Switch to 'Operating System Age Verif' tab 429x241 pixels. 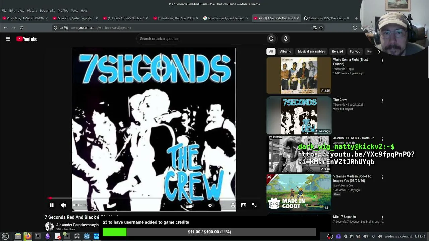[74, 18]
